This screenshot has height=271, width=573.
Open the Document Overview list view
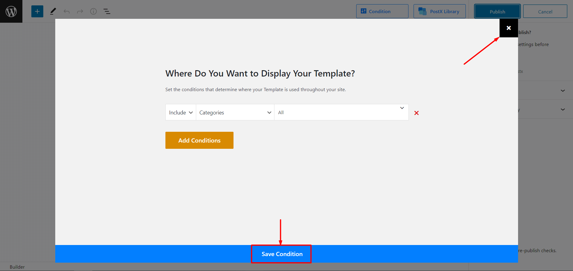pos(107,11)
